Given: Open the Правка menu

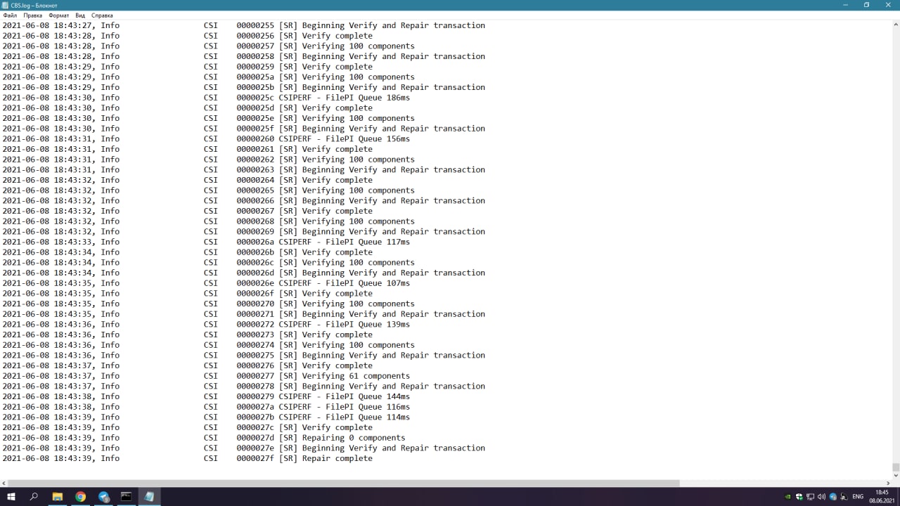Looking at the screenshot, I should (32, 15).
